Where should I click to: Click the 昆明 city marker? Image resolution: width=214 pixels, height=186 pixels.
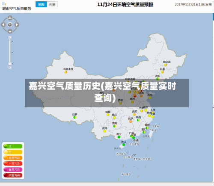click(x=105, y=131)
